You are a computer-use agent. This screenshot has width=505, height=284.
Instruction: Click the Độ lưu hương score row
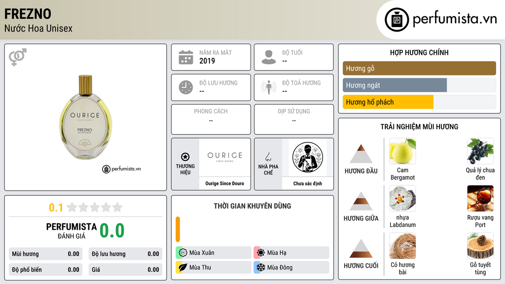point(125,254)
